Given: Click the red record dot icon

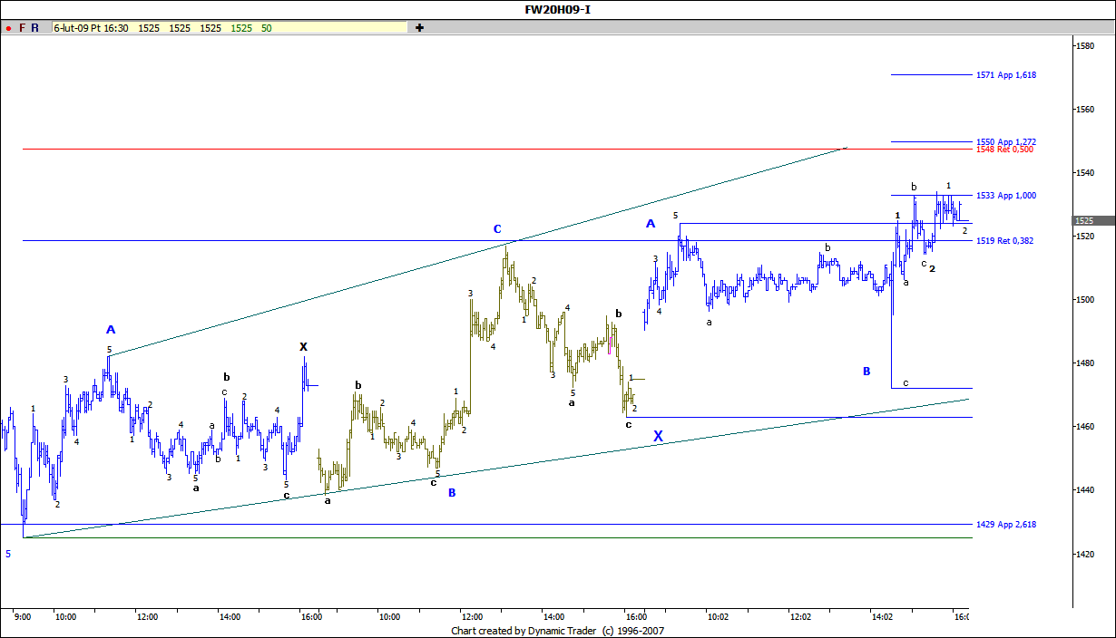Looking at the screenshot, I should [x=7, y=28].
